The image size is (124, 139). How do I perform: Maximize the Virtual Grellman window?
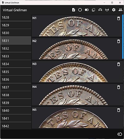coord(112,2)
